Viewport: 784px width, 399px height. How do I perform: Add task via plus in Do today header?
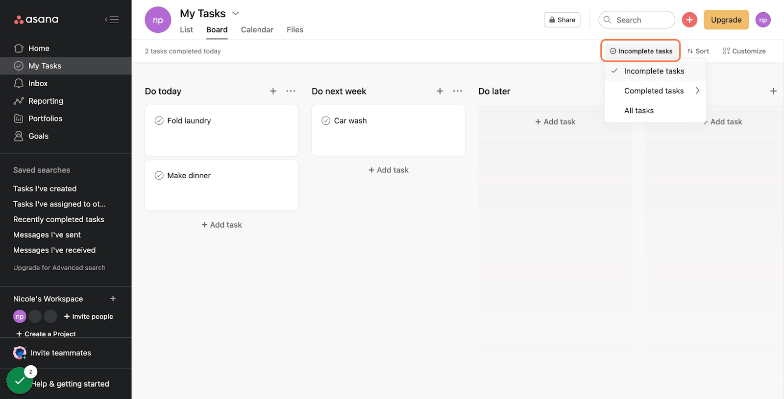tap(273, 91)
